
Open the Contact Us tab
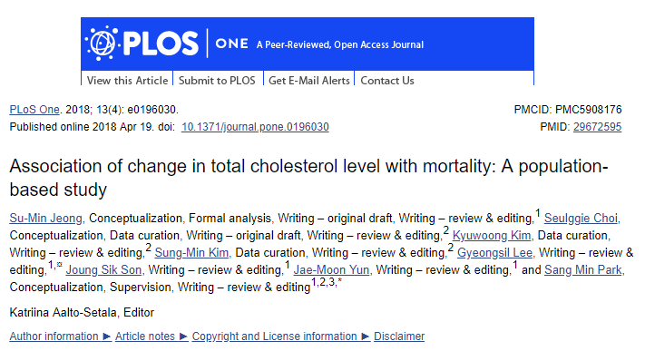[x=387, y=80]
